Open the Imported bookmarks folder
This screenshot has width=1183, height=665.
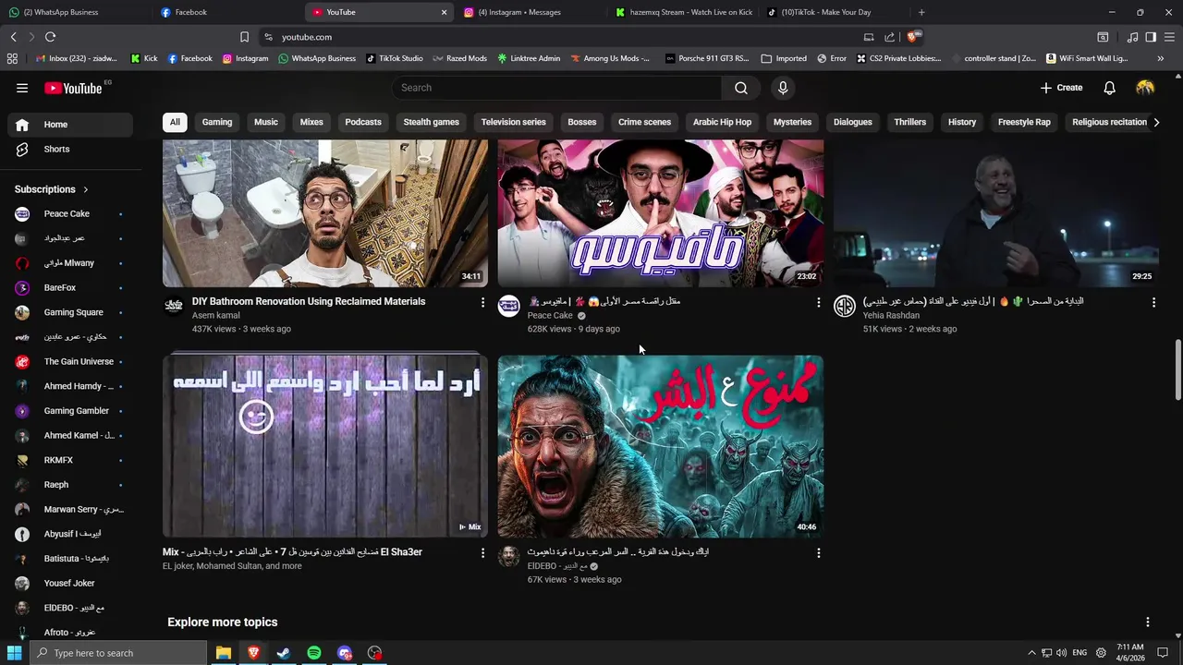pos(784,58)
